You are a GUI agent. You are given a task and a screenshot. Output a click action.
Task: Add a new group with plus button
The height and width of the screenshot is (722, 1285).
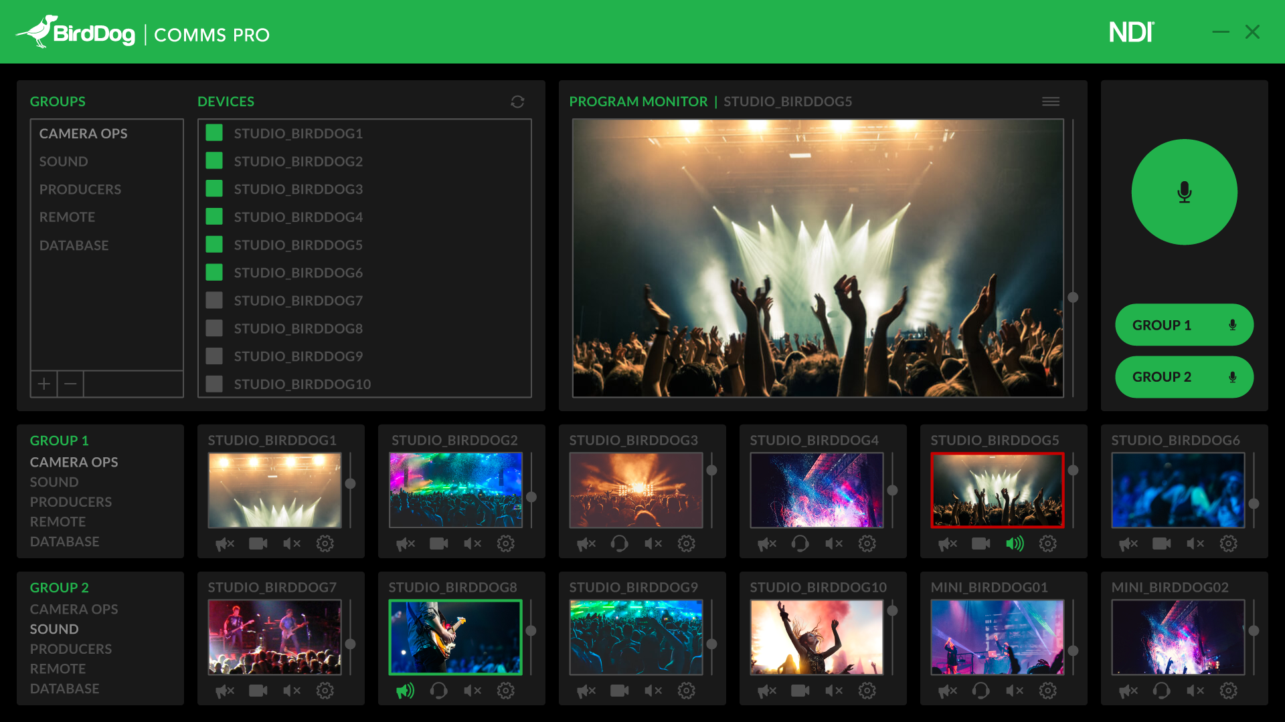(44, 384)
